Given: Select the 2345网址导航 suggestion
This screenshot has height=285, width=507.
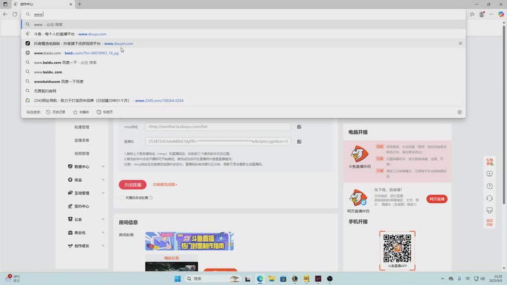Looking at the screenshot, I should pos(243,101).
